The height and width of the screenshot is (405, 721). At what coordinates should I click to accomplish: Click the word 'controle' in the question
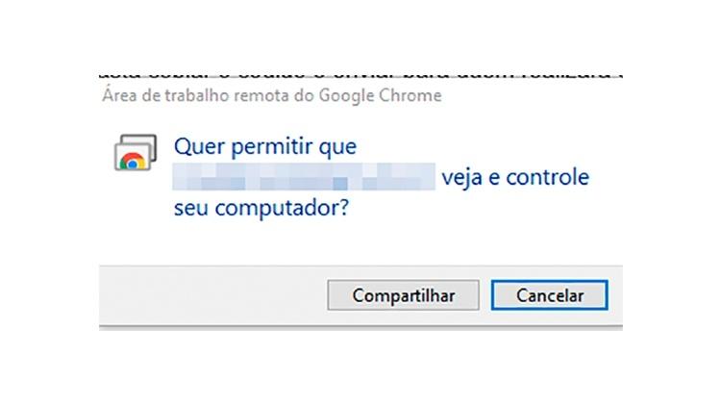pyautogui.click(x=548, y=177)
